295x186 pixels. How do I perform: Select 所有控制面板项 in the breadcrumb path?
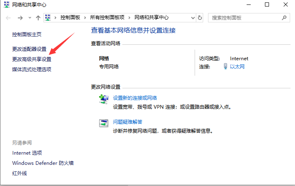click(108, 18)
